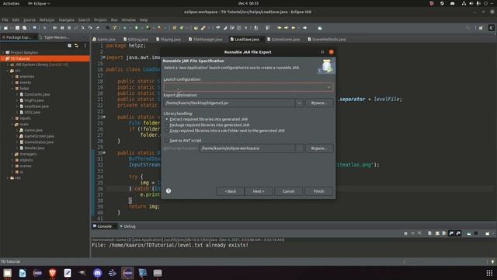
Task: Select LoadSave.java in Package Explorer
Action: (x=36, y=107)
